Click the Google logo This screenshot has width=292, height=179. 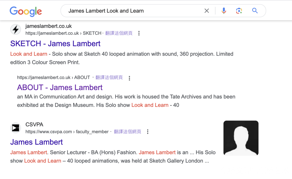tap(26, 11)
